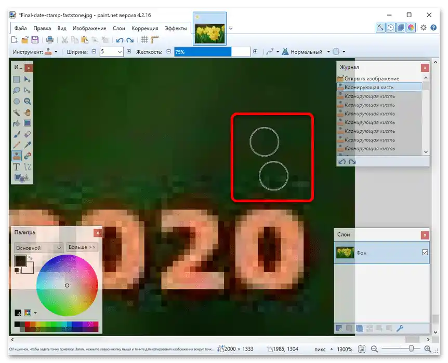
Task: Click the Больше >> button in palette
Action: (82, 247)
